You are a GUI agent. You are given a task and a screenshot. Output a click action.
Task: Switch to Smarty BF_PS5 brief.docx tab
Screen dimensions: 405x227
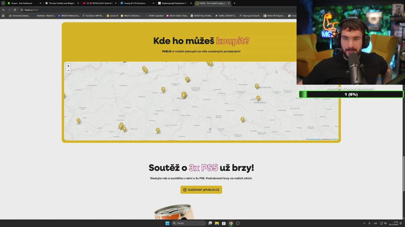click(x=137, y=3)
